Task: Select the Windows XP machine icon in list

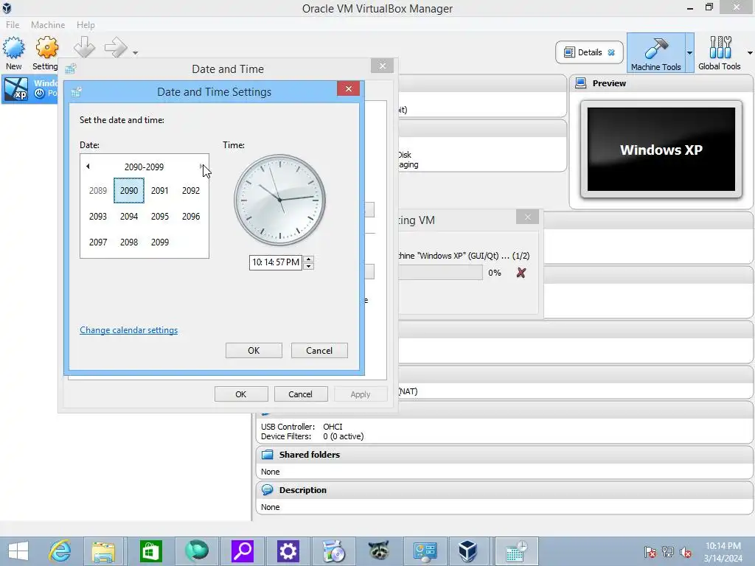Action: point(16,89)
